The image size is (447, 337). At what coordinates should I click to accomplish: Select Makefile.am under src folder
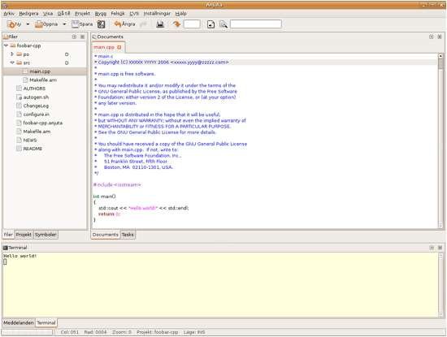tap(43, 80)
